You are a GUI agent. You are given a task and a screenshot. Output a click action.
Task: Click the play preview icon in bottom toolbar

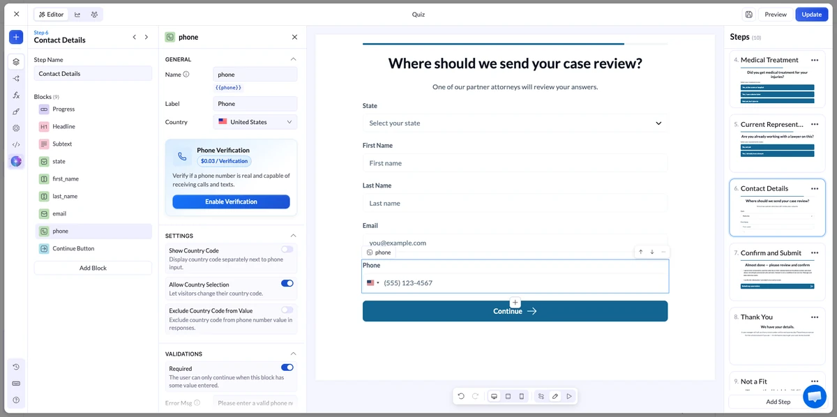click(x=569, y=396)
